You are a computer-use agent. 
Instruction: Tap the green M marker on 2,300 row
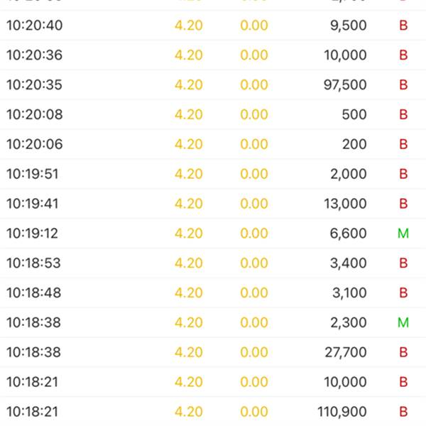[403, 322]
